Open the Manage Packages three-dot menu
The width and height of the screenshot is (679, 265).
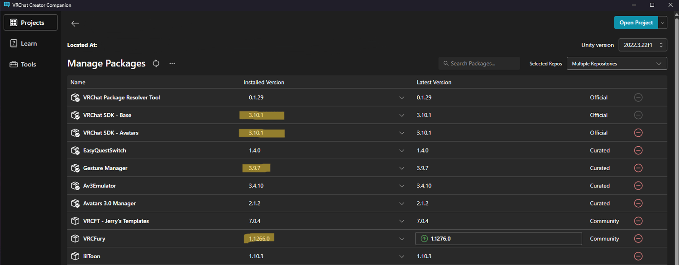(172, 63)
